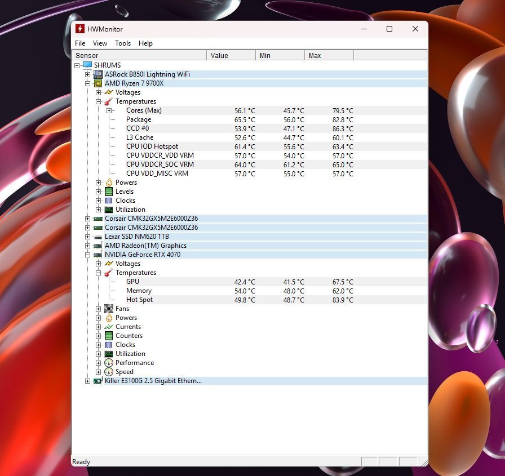Click the flame icon next to CPU Powers
Screen dimensions: 505x476
click(109, 183)
